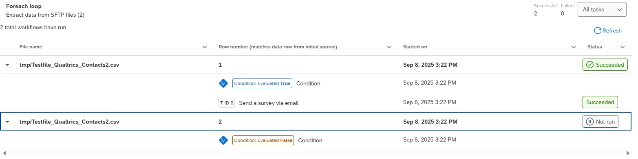Click the blue Condition icon under row 2
This screenshot has height=159, width=638.
click(223, 140)
